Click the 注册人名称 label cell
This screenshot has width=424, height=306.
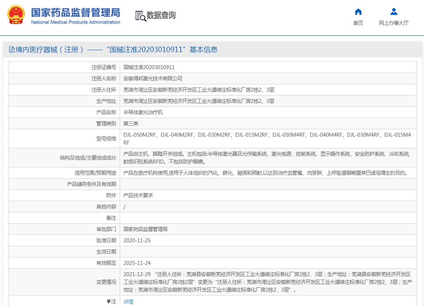click(x=65, y=78)
